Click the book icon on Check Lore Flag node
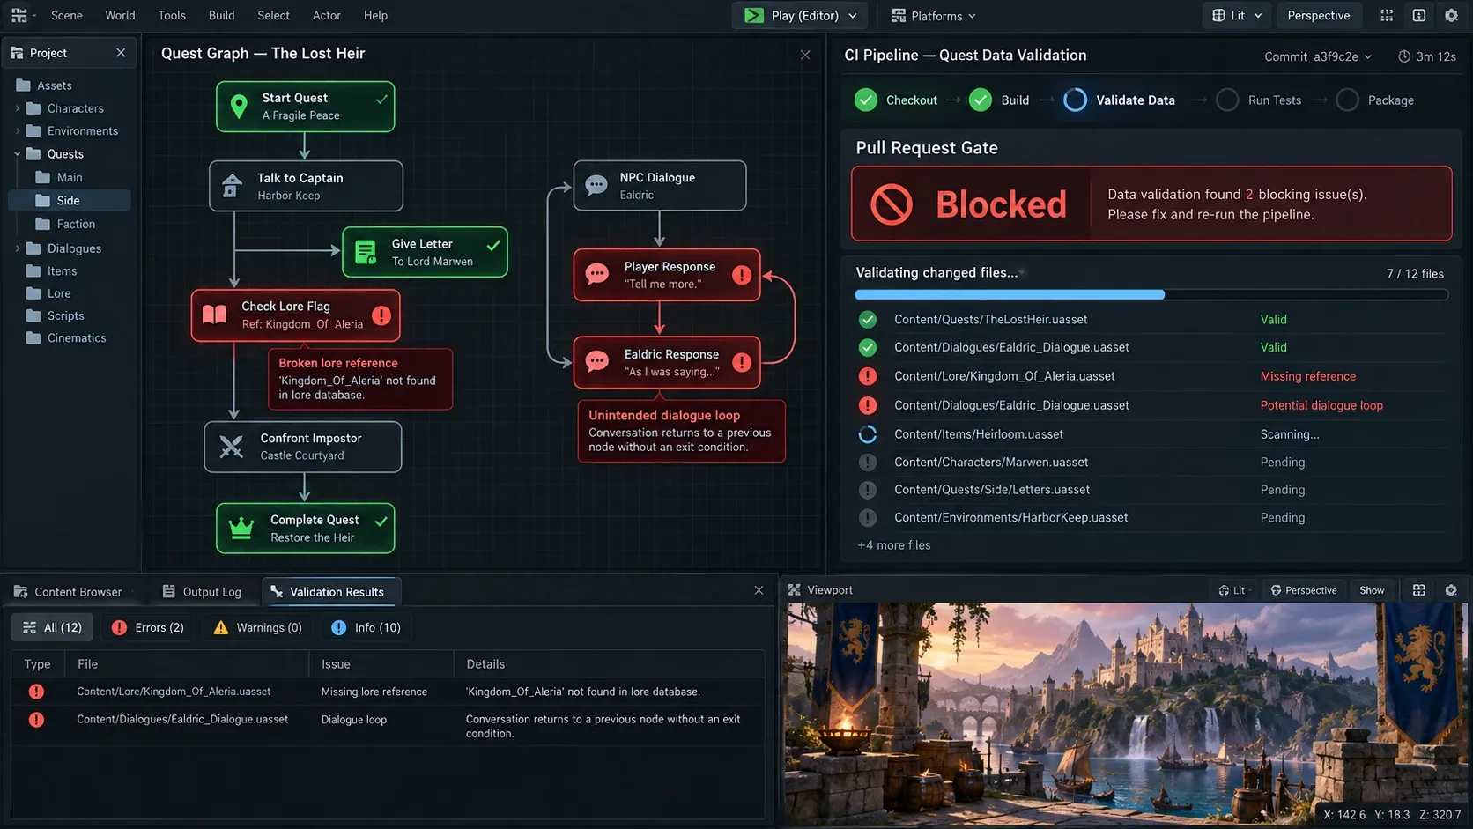 [x=215, y=315]
